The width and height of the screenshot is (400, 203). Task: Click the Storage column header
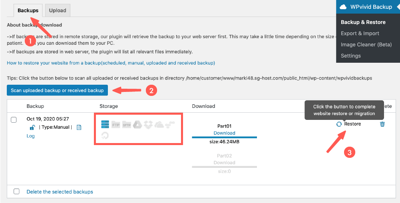109,106
